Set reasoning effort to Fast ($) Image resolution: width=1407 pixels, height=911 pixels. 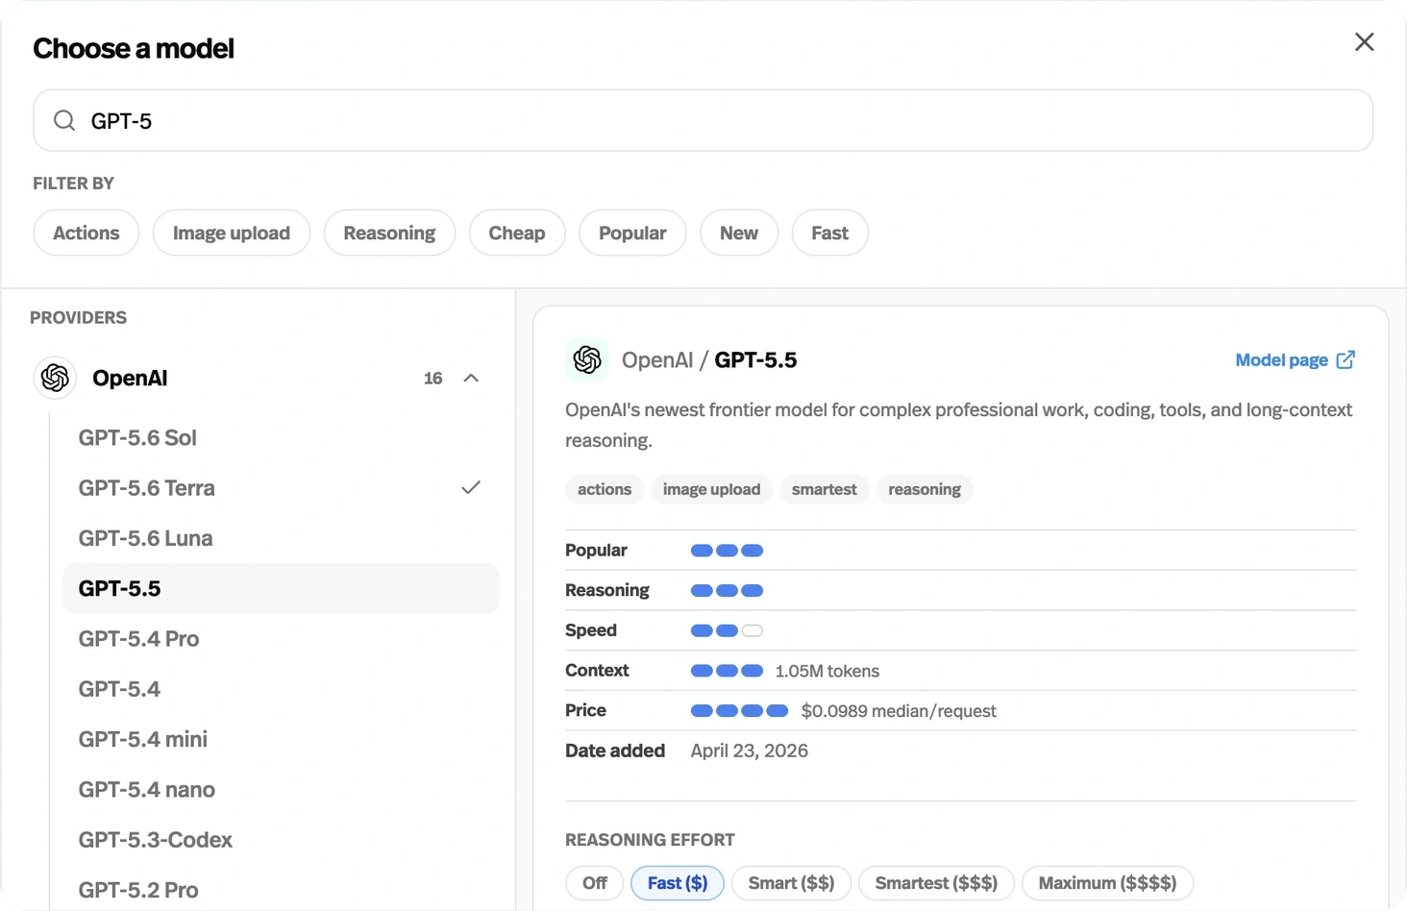[678, 883]
